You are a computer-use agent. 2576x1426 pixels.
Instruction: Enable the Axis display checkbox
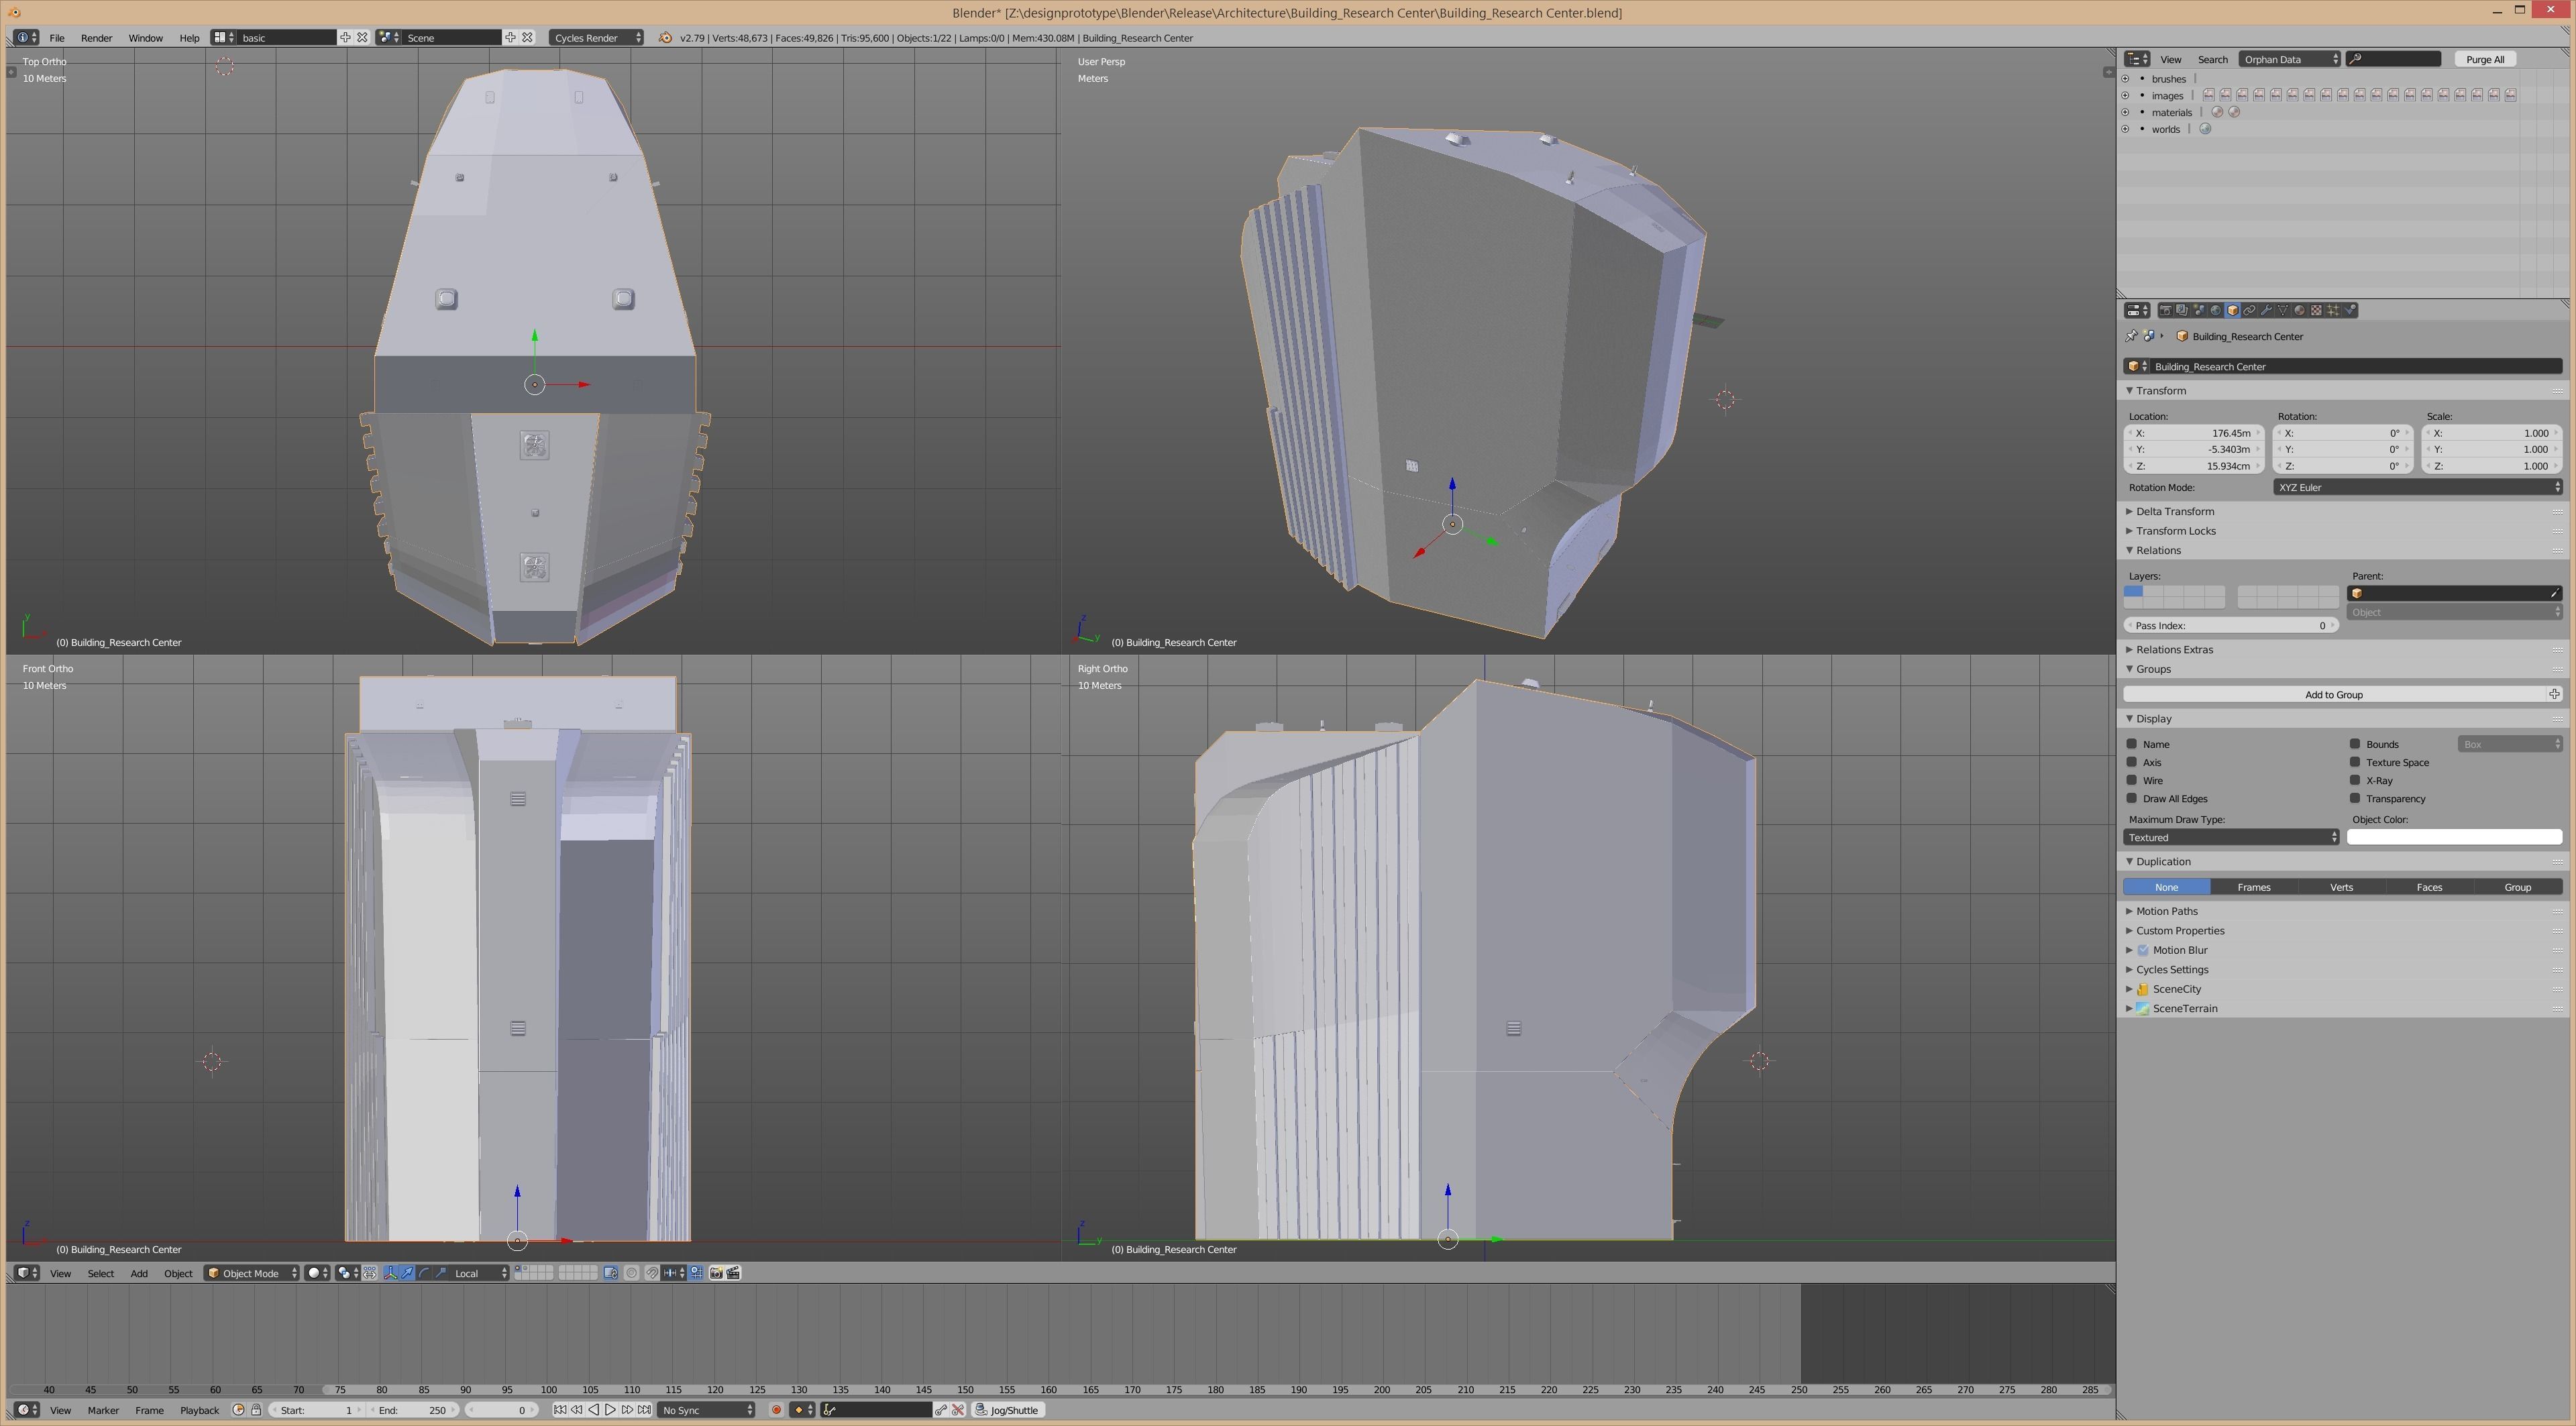pyautogui.click(x=2132, y=762)
